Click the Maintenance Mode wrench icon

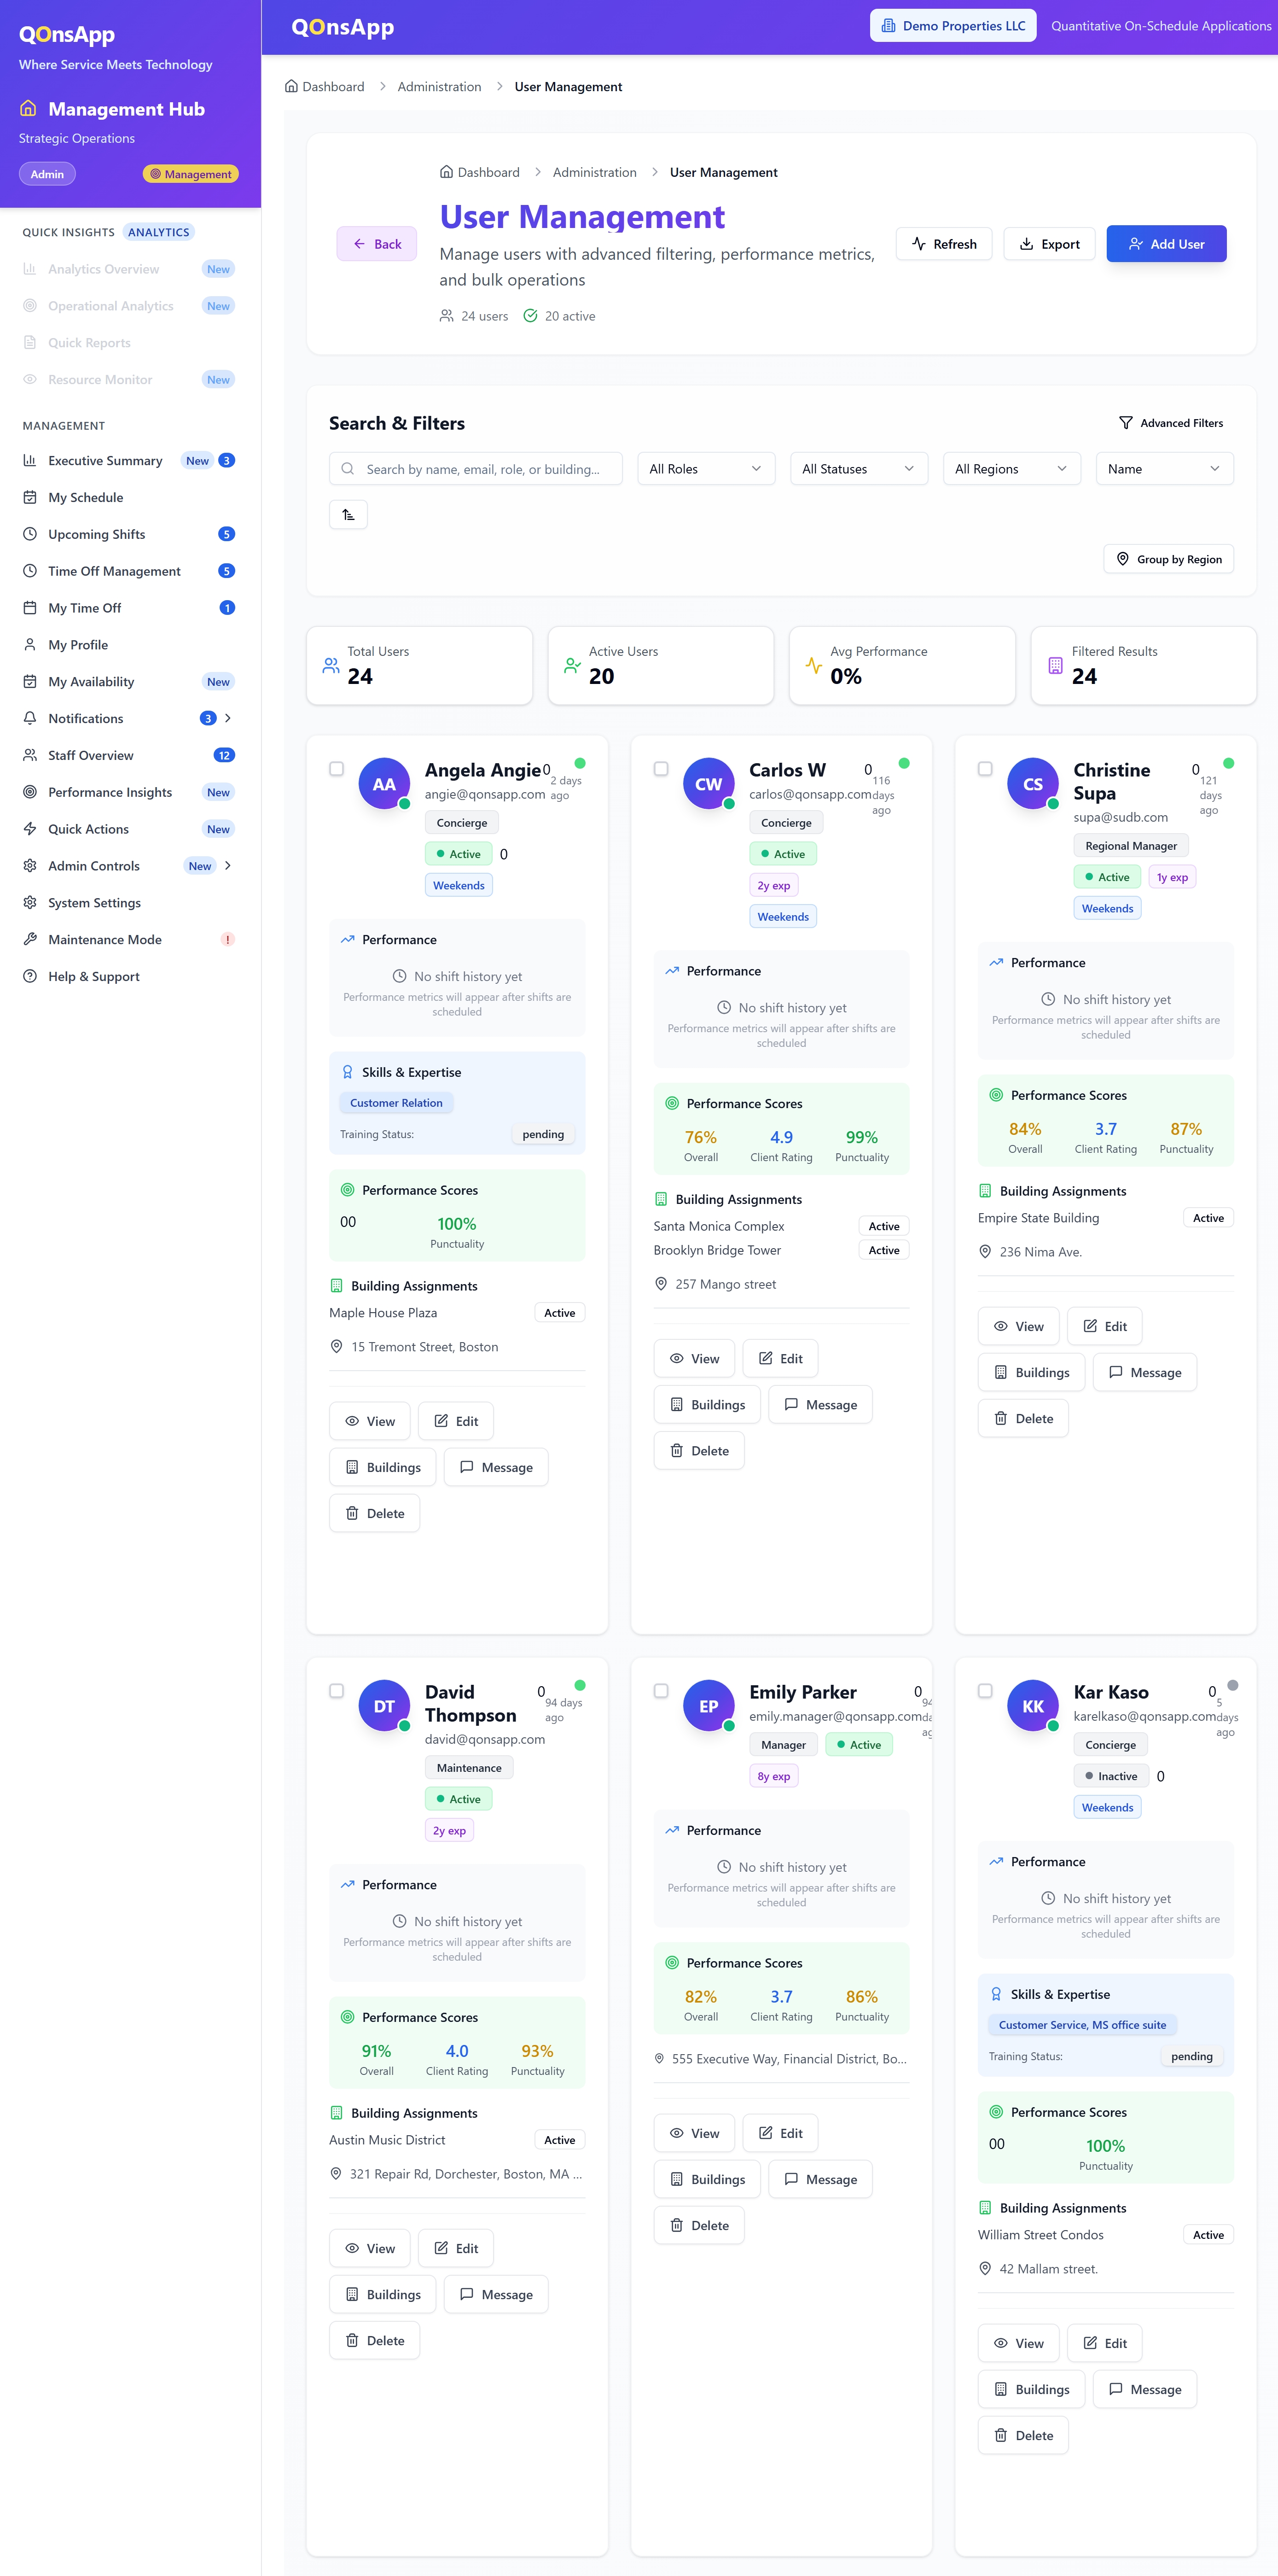pos(30,939)
